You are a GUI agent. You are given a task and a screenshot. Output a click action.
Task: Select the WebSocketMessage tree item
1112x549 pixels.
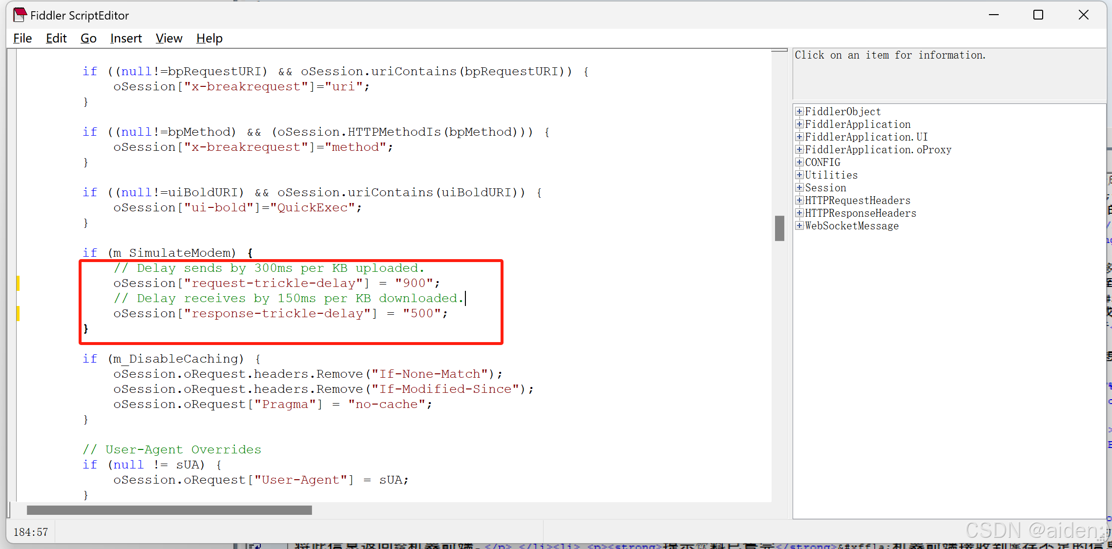(851, 226)
